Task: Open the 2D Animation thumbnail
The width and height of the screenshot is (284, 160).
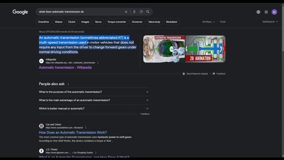Action: tap(205, 49)
